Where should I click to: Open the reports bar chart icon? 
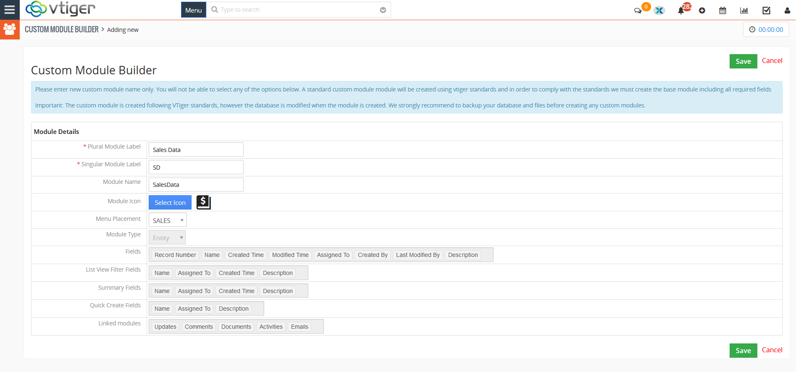744,10
